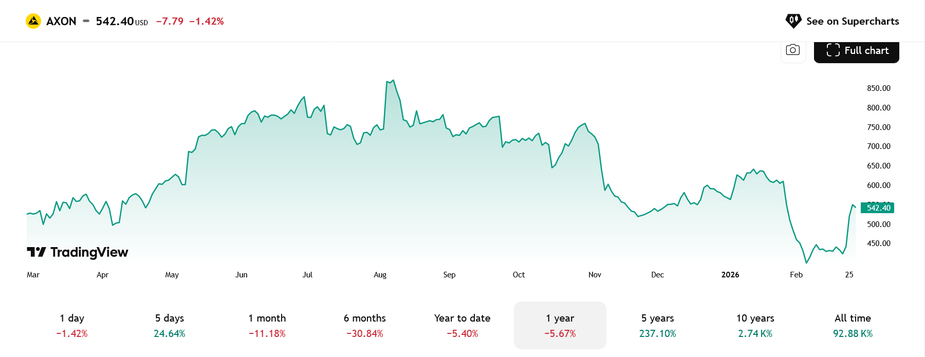Open See on Supercharts link
Image resolution: width=925 pixels, height=357 pixels.
coord(852,21)
